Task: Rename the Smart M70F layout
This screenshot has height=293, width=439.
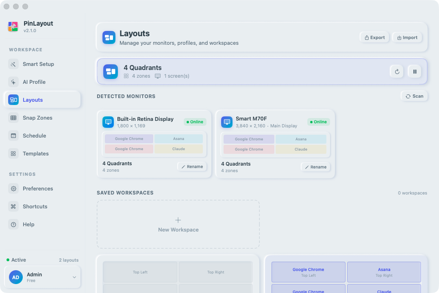Action: coord(315,167)
